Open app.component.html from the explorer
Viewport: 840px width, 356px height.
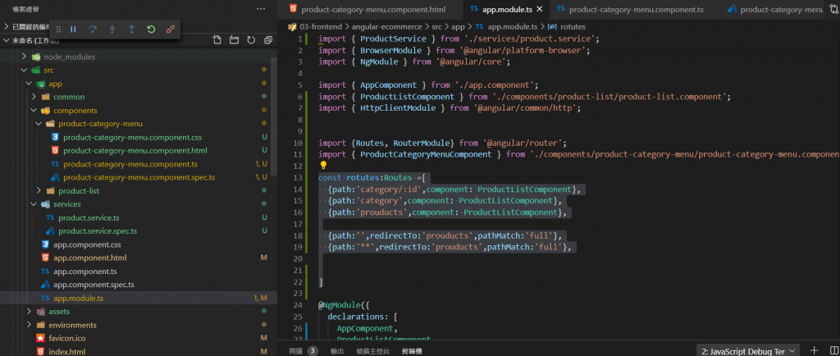tap(90, 258)
